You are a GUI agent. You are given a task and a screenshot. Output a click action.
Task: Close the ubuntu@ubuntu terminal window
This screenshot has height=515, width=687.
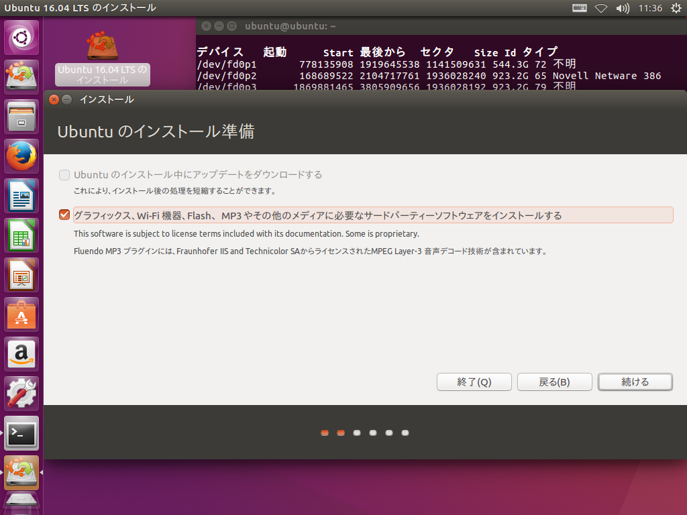coord(206,26)
